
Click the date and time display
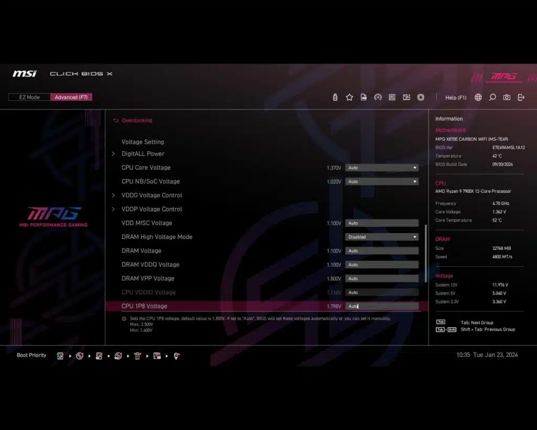[x=487, y=355]
